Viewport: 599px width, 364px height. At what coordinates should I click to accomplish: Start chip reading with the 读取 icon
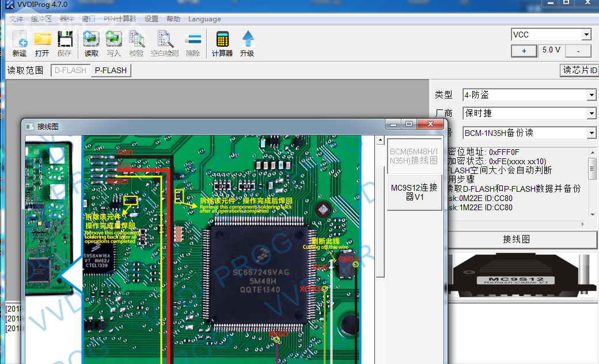click(92, 44)
